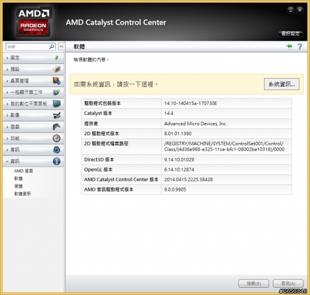Click the 資訊 blue info icon
The height and width of the screenshot is (295, 310).
(57, 161)
